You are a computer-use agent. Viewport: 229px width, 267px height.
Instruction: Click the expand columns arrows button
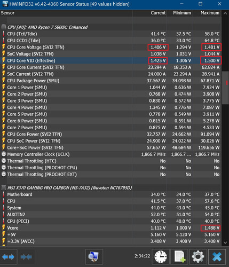(x=9, y=257)
